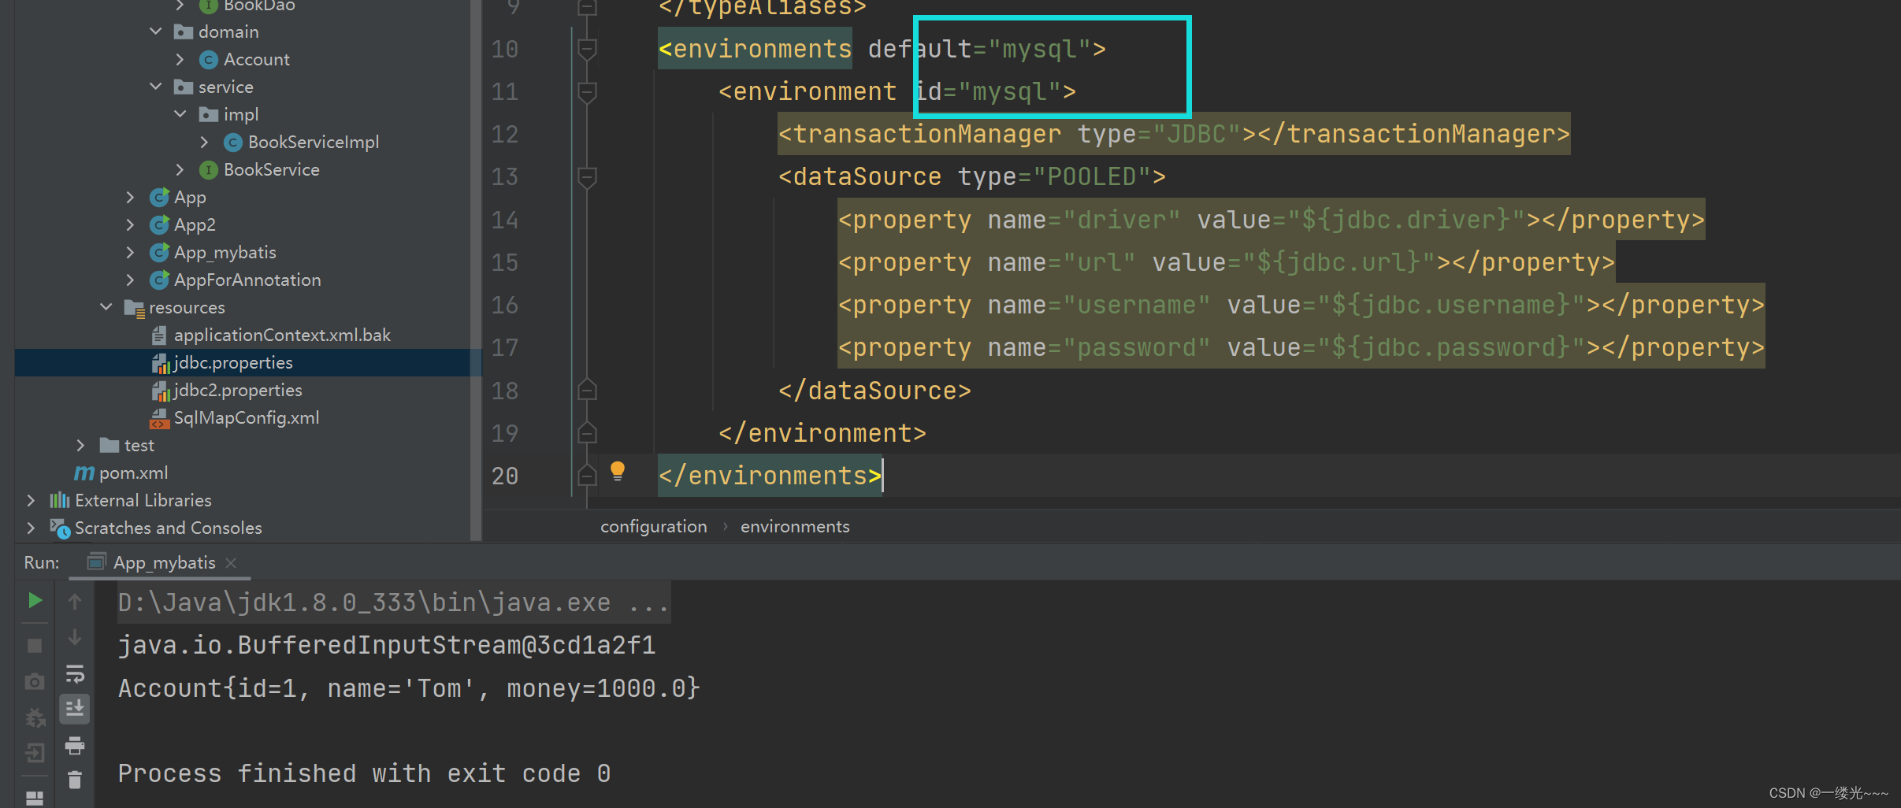Viewport: 1901px width, 808px height.
Task: Open BookServiceImpl in the impl package
Action: point(313,142)
